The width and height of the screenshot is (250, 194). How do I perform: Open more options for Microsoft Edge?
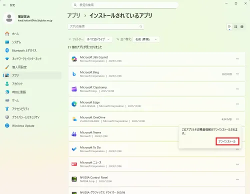(x=237, y=104)
